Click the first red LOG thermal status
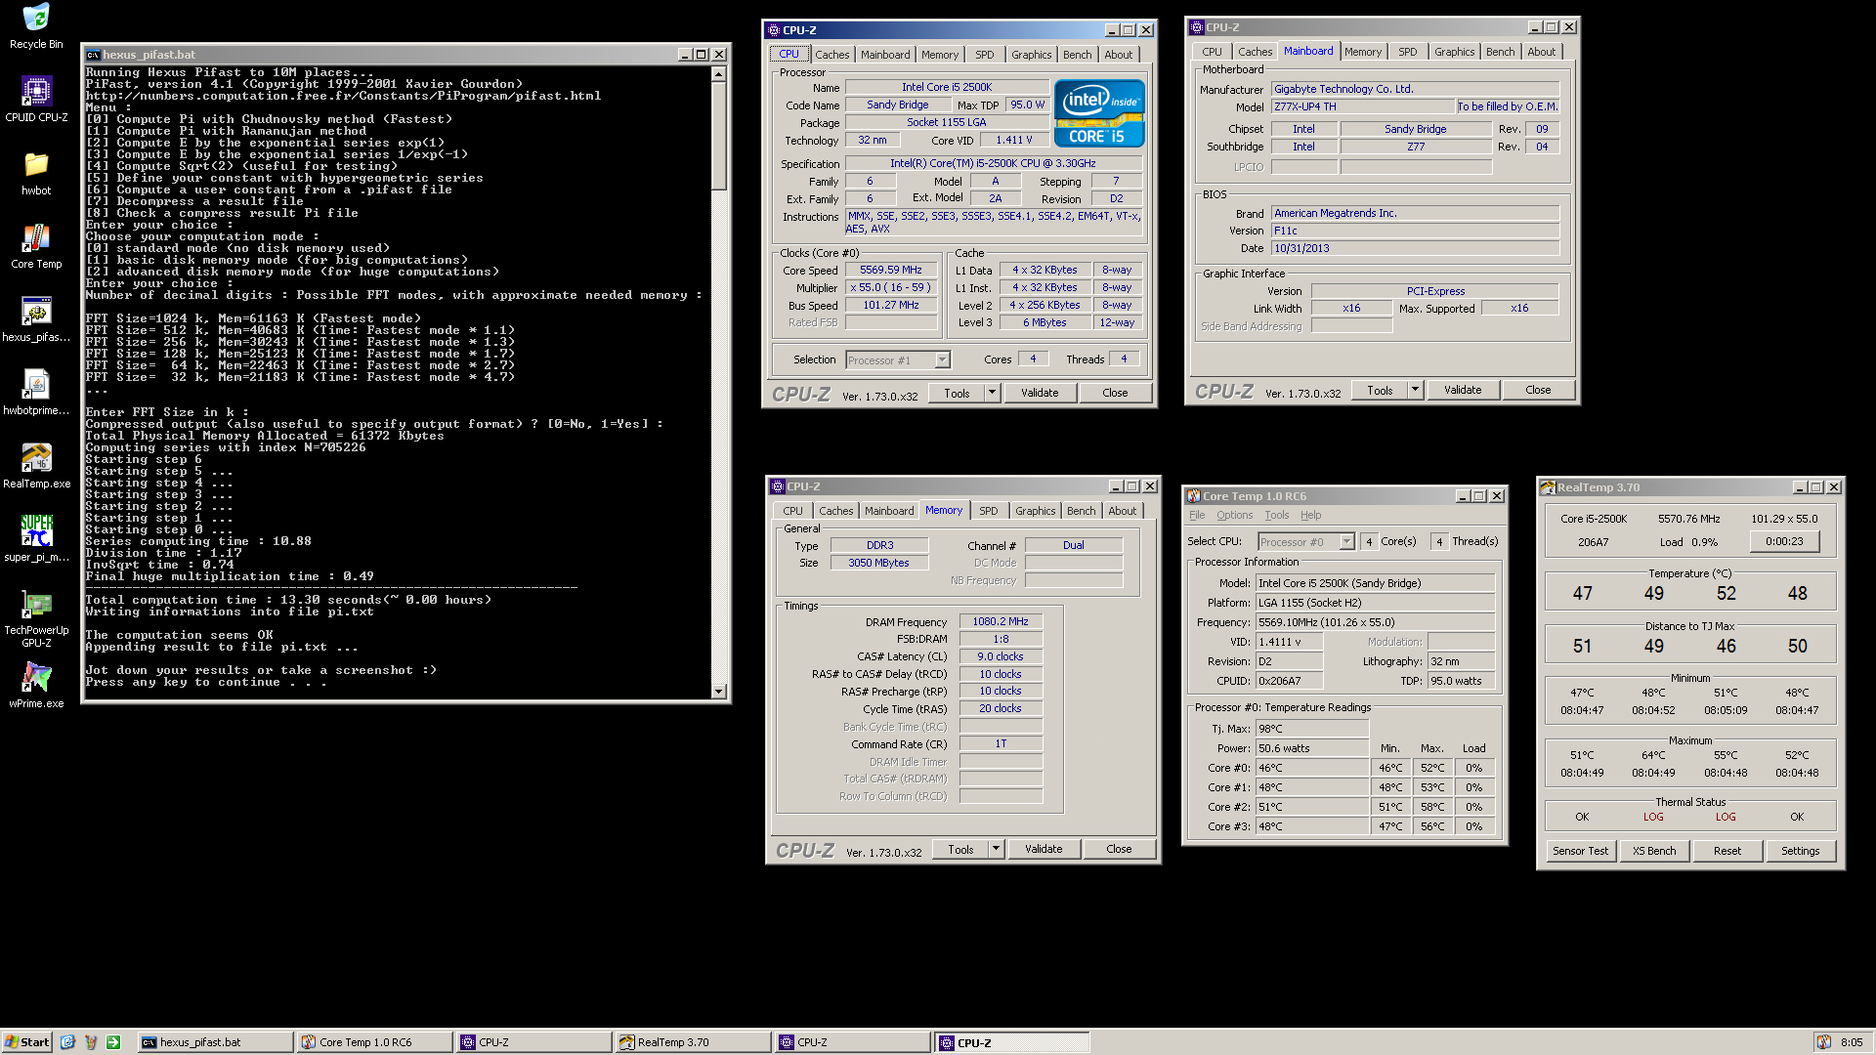Image resolution: width=1876 pixels, height=1055 pixels. click(x=1653, y=818)
